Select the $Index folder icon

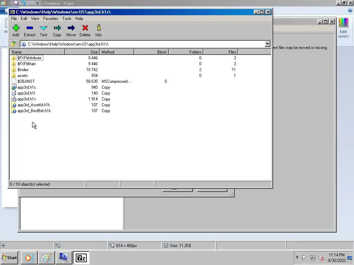click(x=14, y=70)
